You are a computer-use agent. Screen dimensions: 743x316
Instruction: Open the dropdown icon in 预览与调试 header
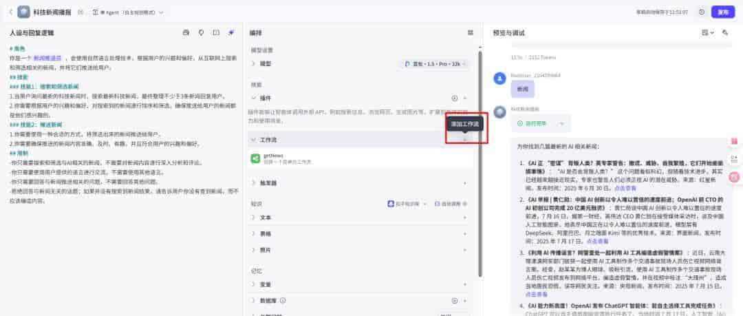(707, 33)
